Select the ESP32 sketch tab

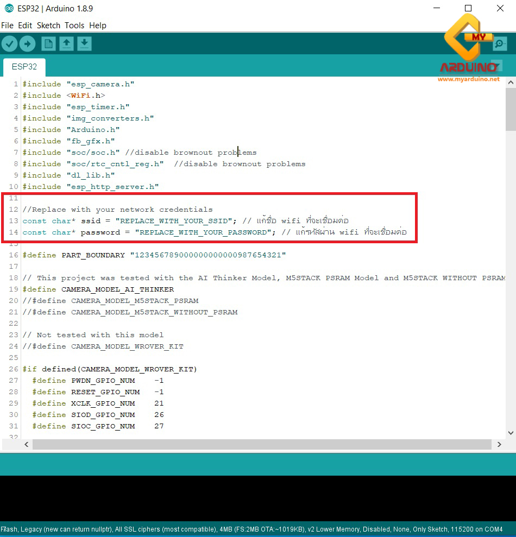point(24,67)
